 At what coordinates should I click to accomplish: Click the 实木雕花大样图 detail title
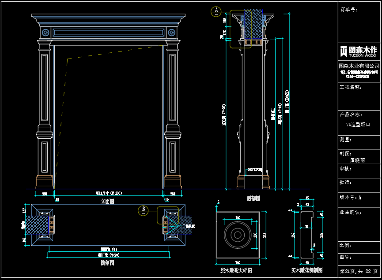(x=236, y=270)
